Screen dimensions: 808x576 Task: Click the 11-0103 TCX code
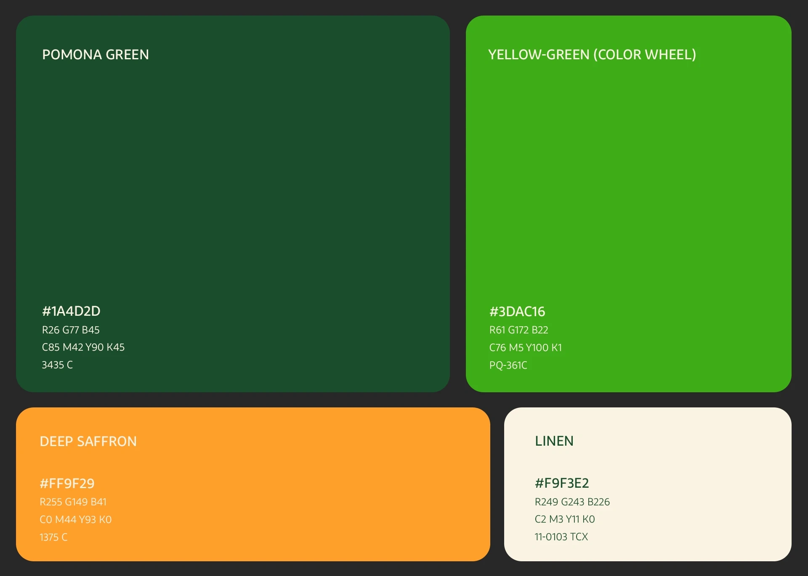561,537
